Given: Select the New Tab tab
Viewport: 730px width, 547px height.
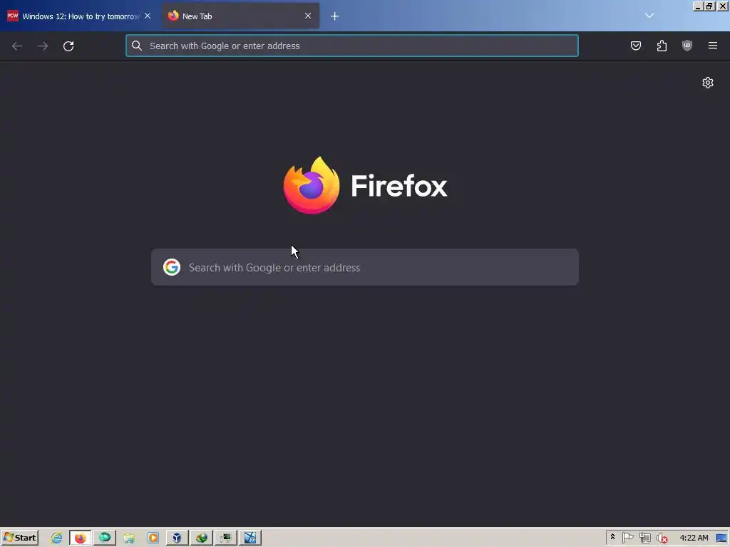Looking at the screenshot, I should pyautogui.click(x=240, y=16).
